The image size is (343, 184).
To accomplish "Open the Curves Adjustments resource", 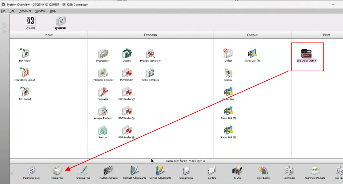I will 160,171.
